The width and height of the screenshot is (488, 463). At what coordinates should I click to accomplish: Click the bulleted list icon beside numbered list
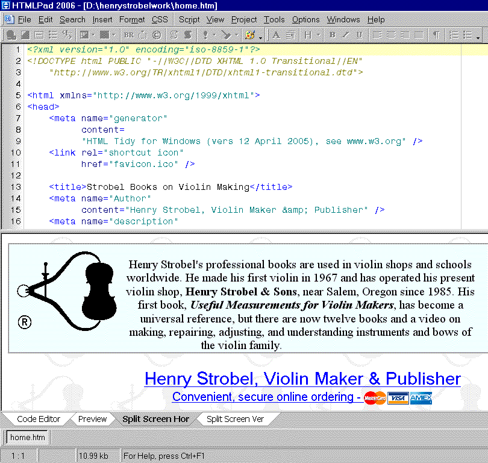(468, 35)
